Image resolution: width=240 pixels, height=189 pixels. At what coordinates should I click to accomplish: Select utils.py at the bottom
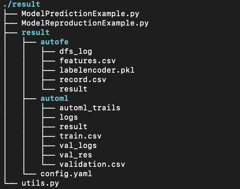pos(40,183)
